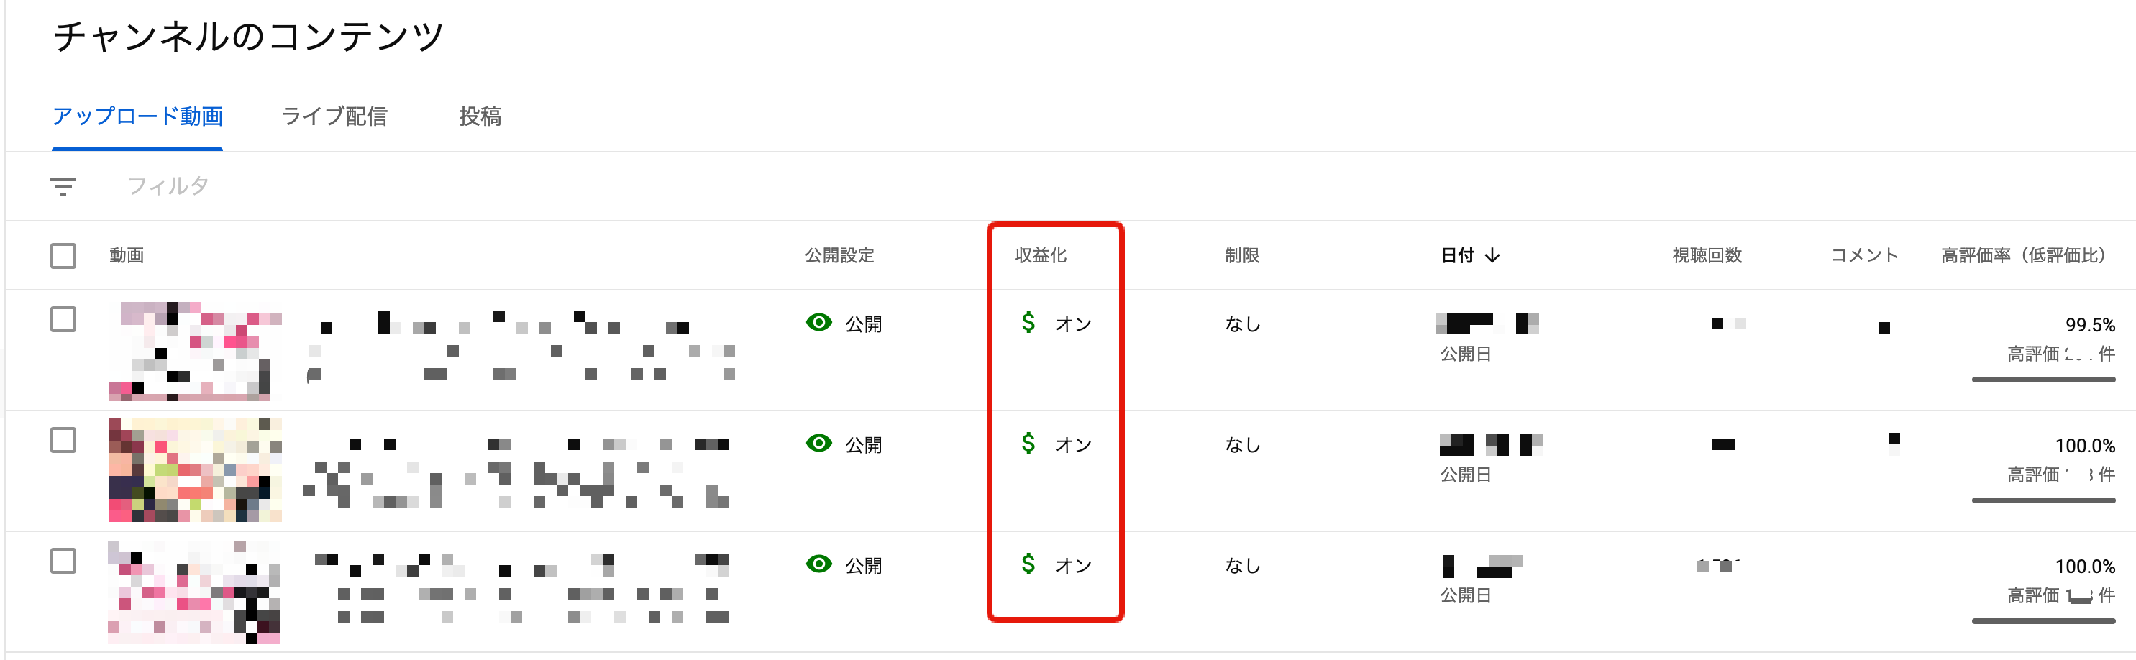Screen dimensions: 2136x660
Task: Check the first video row checkbox
Action: [63, 319]
